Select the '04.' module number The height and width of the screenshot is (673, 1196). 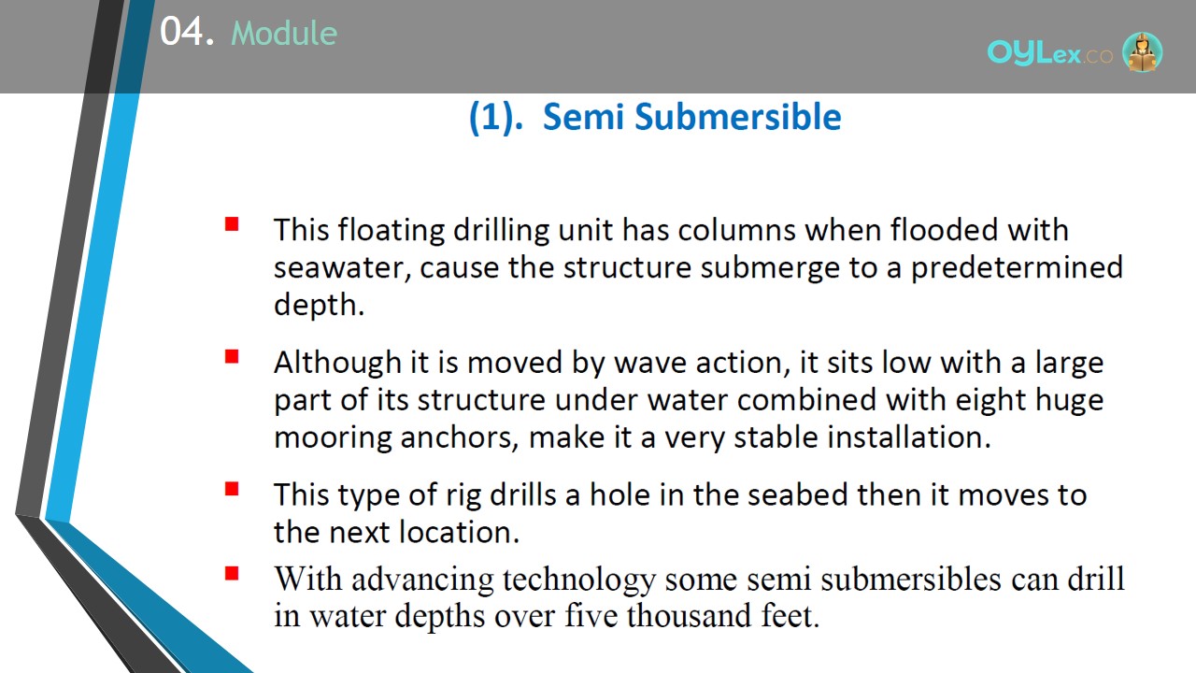(x=188, y=33)
